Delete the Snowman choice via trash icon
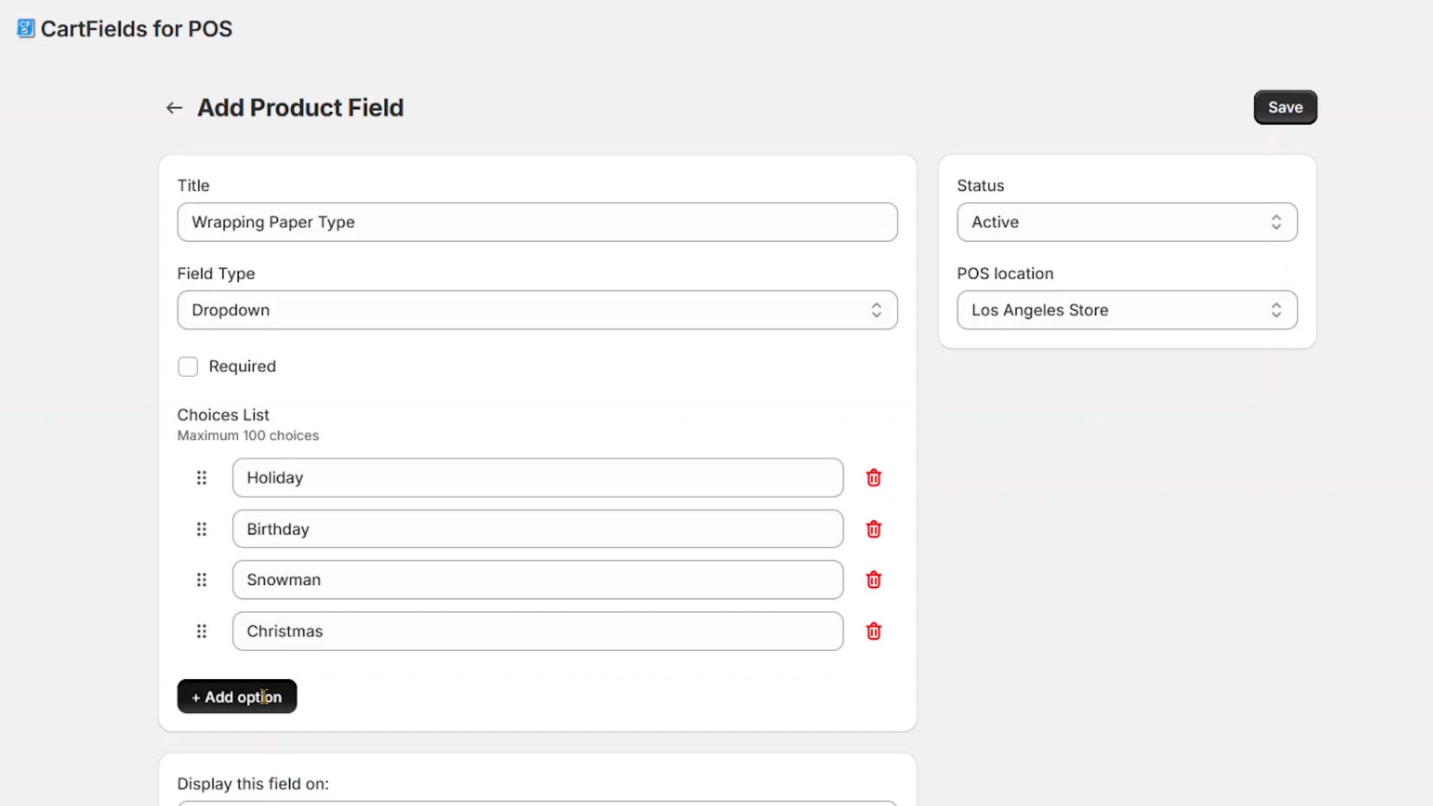The height and width of the screenshot is (806, 1433). pos(873,579)
